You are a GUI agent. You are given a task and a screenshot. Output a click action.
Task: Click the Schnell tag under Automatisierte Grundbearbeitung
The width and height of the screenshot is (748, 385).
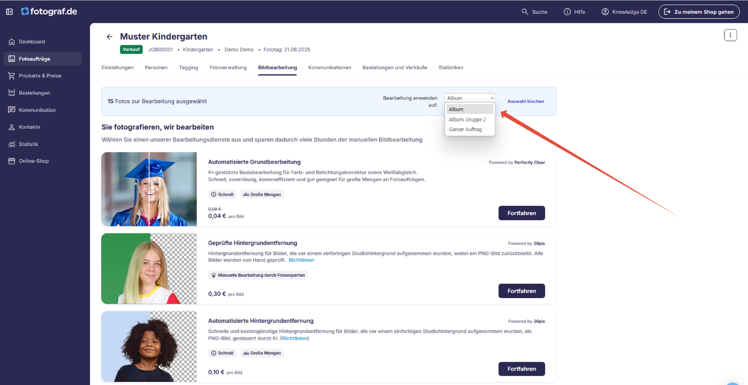tap(222, 194)
